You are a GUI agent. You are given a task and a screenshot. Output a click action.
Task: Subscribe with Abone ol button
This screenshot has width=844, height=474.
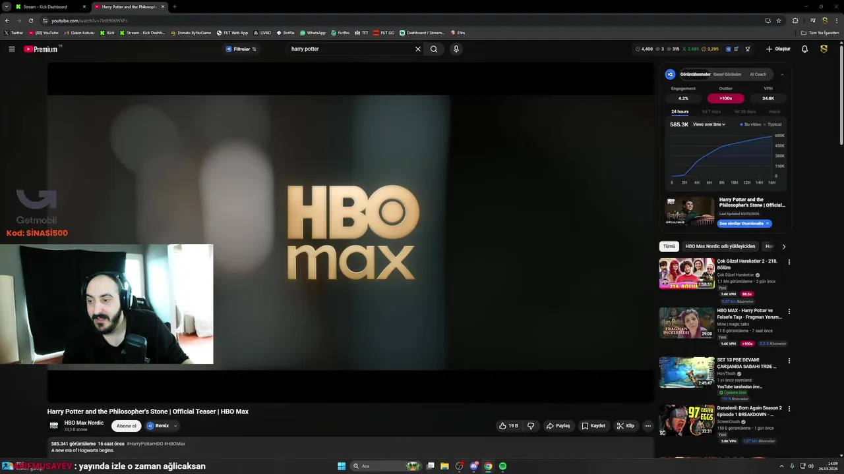pyautogui.click(x=126, y=426)
